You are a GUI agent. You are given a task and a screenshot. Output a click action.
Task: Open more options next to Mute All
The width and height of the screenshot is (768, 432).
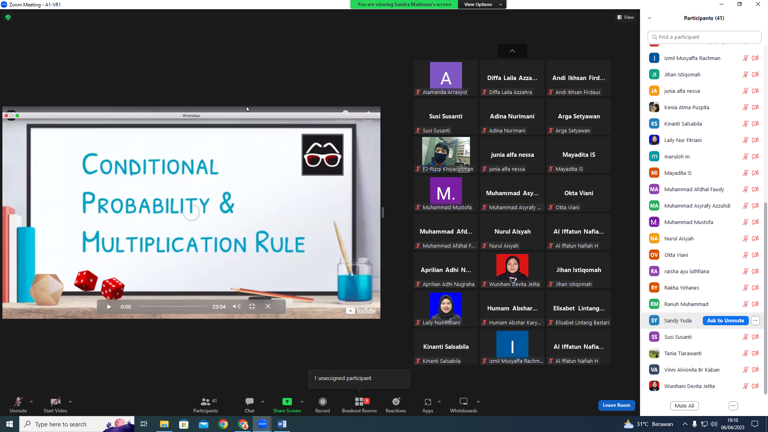[733, 406]
